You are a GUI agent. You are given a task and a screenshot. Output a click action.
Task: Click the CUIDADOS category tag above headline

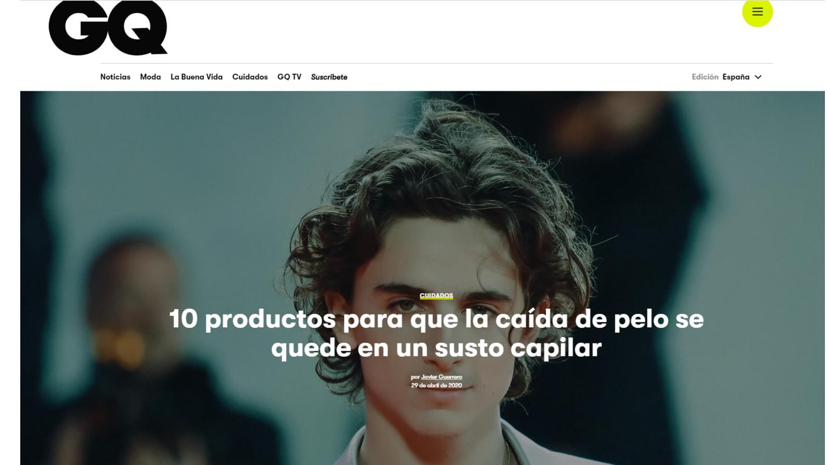point(436,296)
